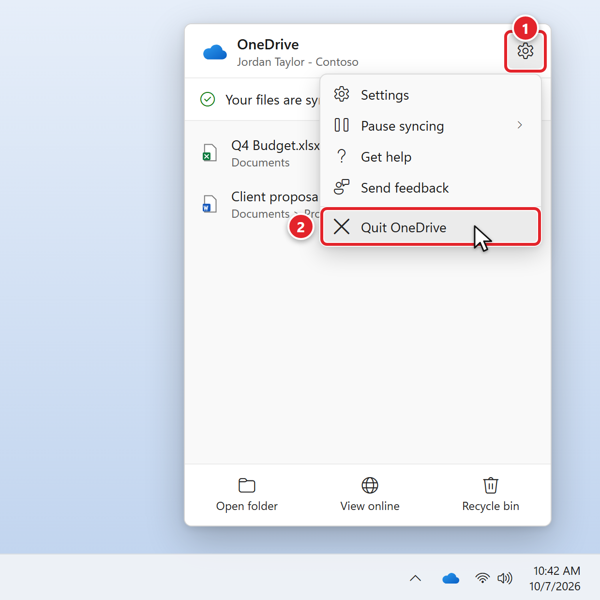This screenshot has height=600, width=600.
Task: Open the taskbar clock showing 10:42 AM
Action: [x=555, y=578]
